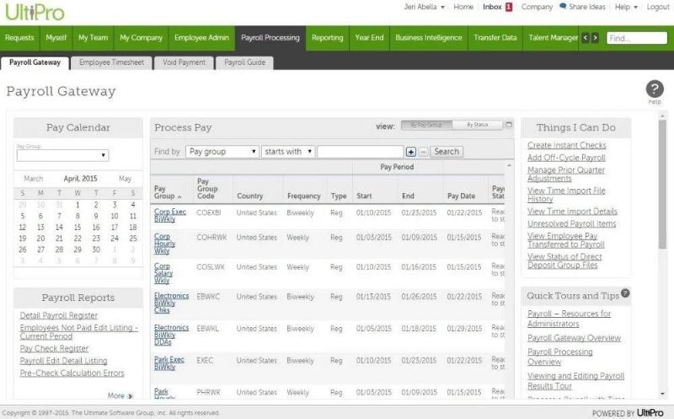The height and width of the screenshot is (419, 674).
Task: Click the page vertical scrollbar thumb
Action: (x=662, y=185)
